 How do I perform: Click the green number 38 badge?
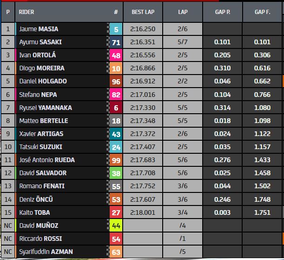tap(117, 173)
